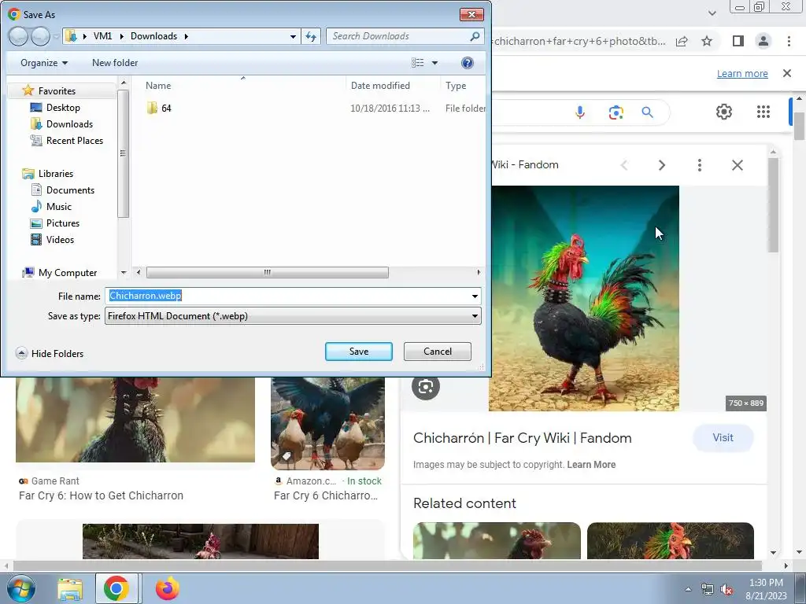Launch Firefox from the taskbar
Screen dimensions: 806x604
coord(167,588)
